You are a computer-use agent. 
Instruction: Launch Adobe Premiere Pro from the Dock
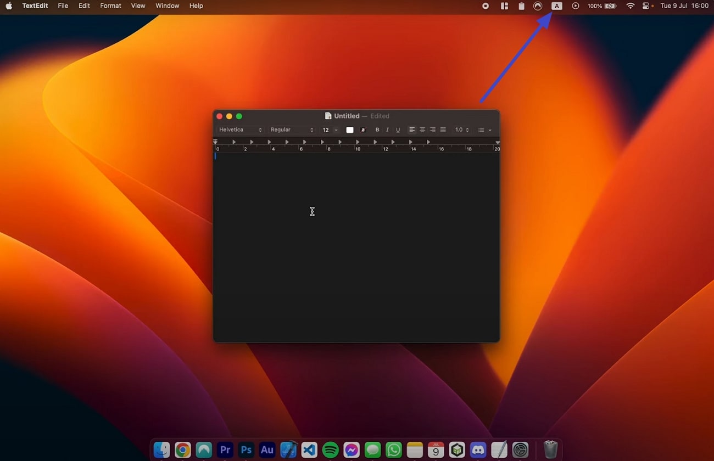[x=225, y=450]
